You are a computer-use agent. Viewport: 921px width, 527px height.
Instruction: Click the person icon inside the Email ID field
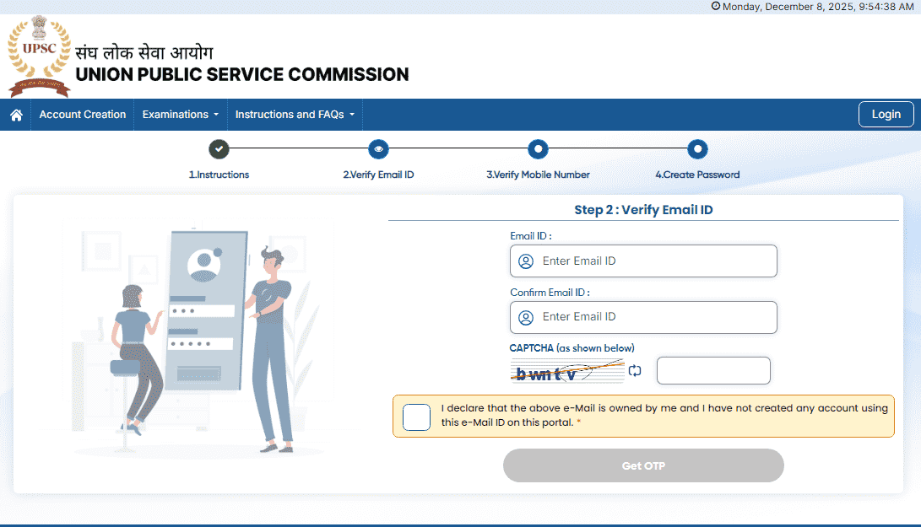[526, 261]
